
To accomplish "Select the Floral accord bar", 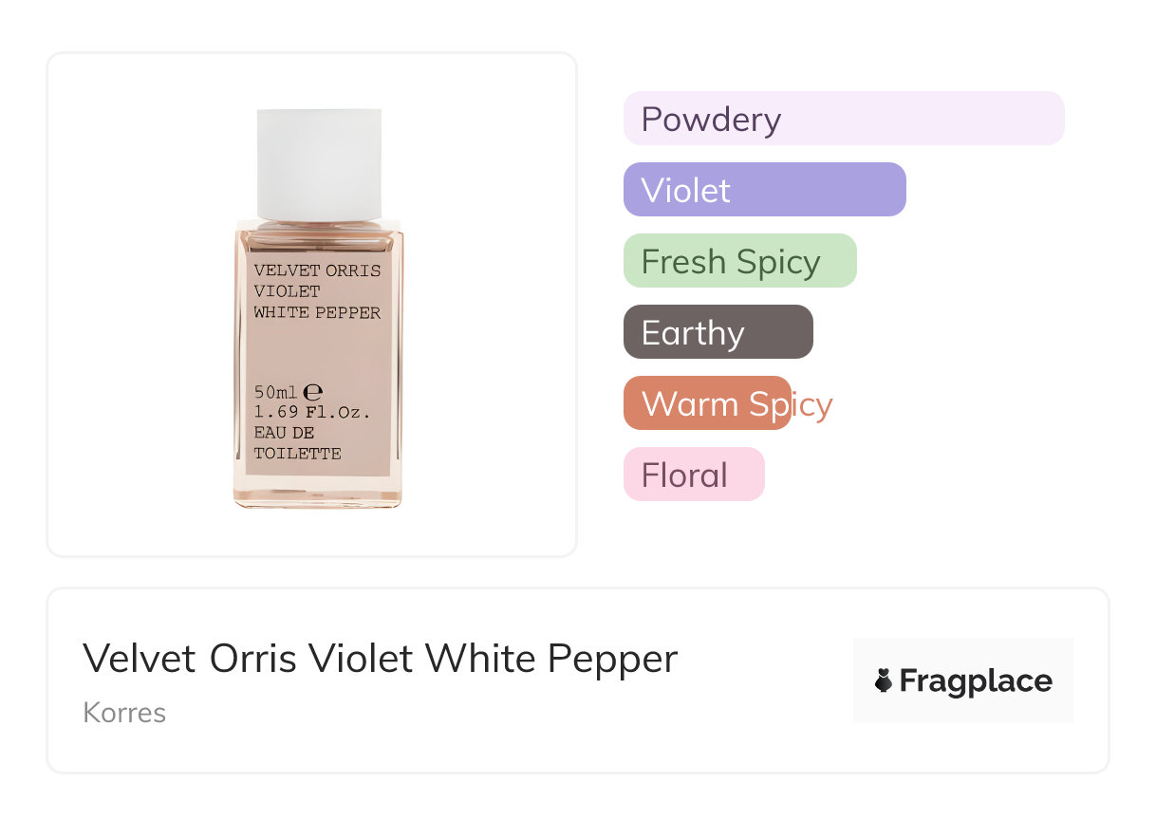I will [x=693, y=475].
